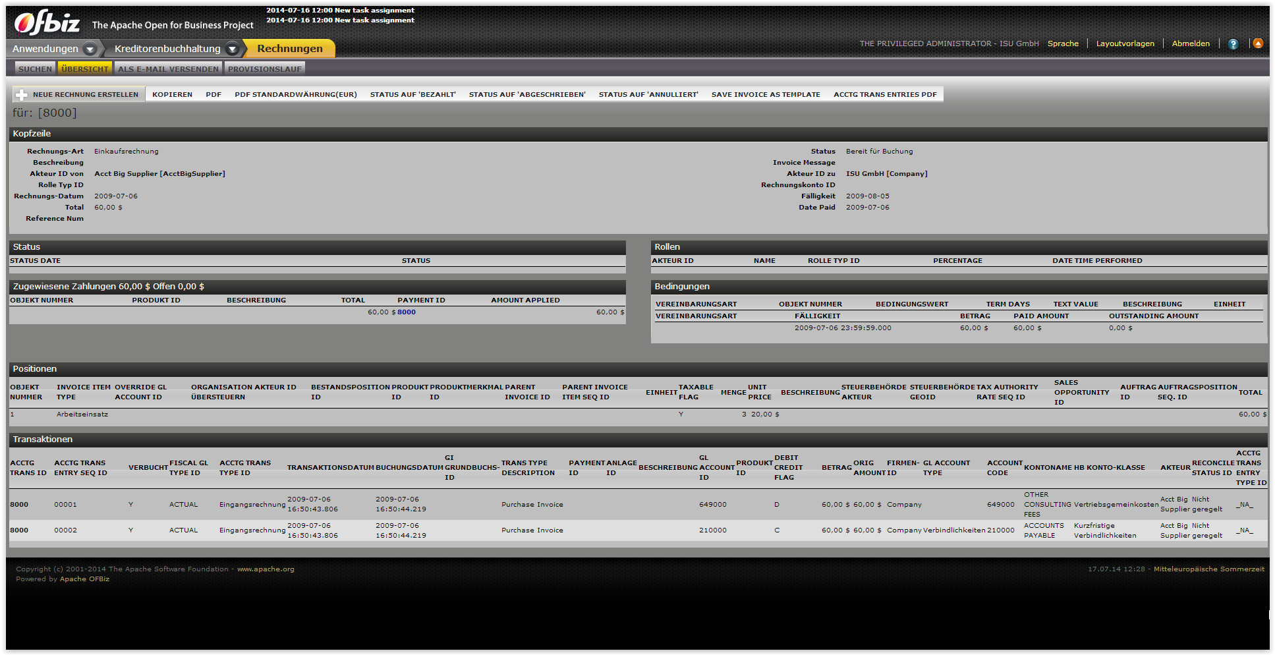Set status to 'Annulliert'
1275x655 pixels.
pos(648,95)
